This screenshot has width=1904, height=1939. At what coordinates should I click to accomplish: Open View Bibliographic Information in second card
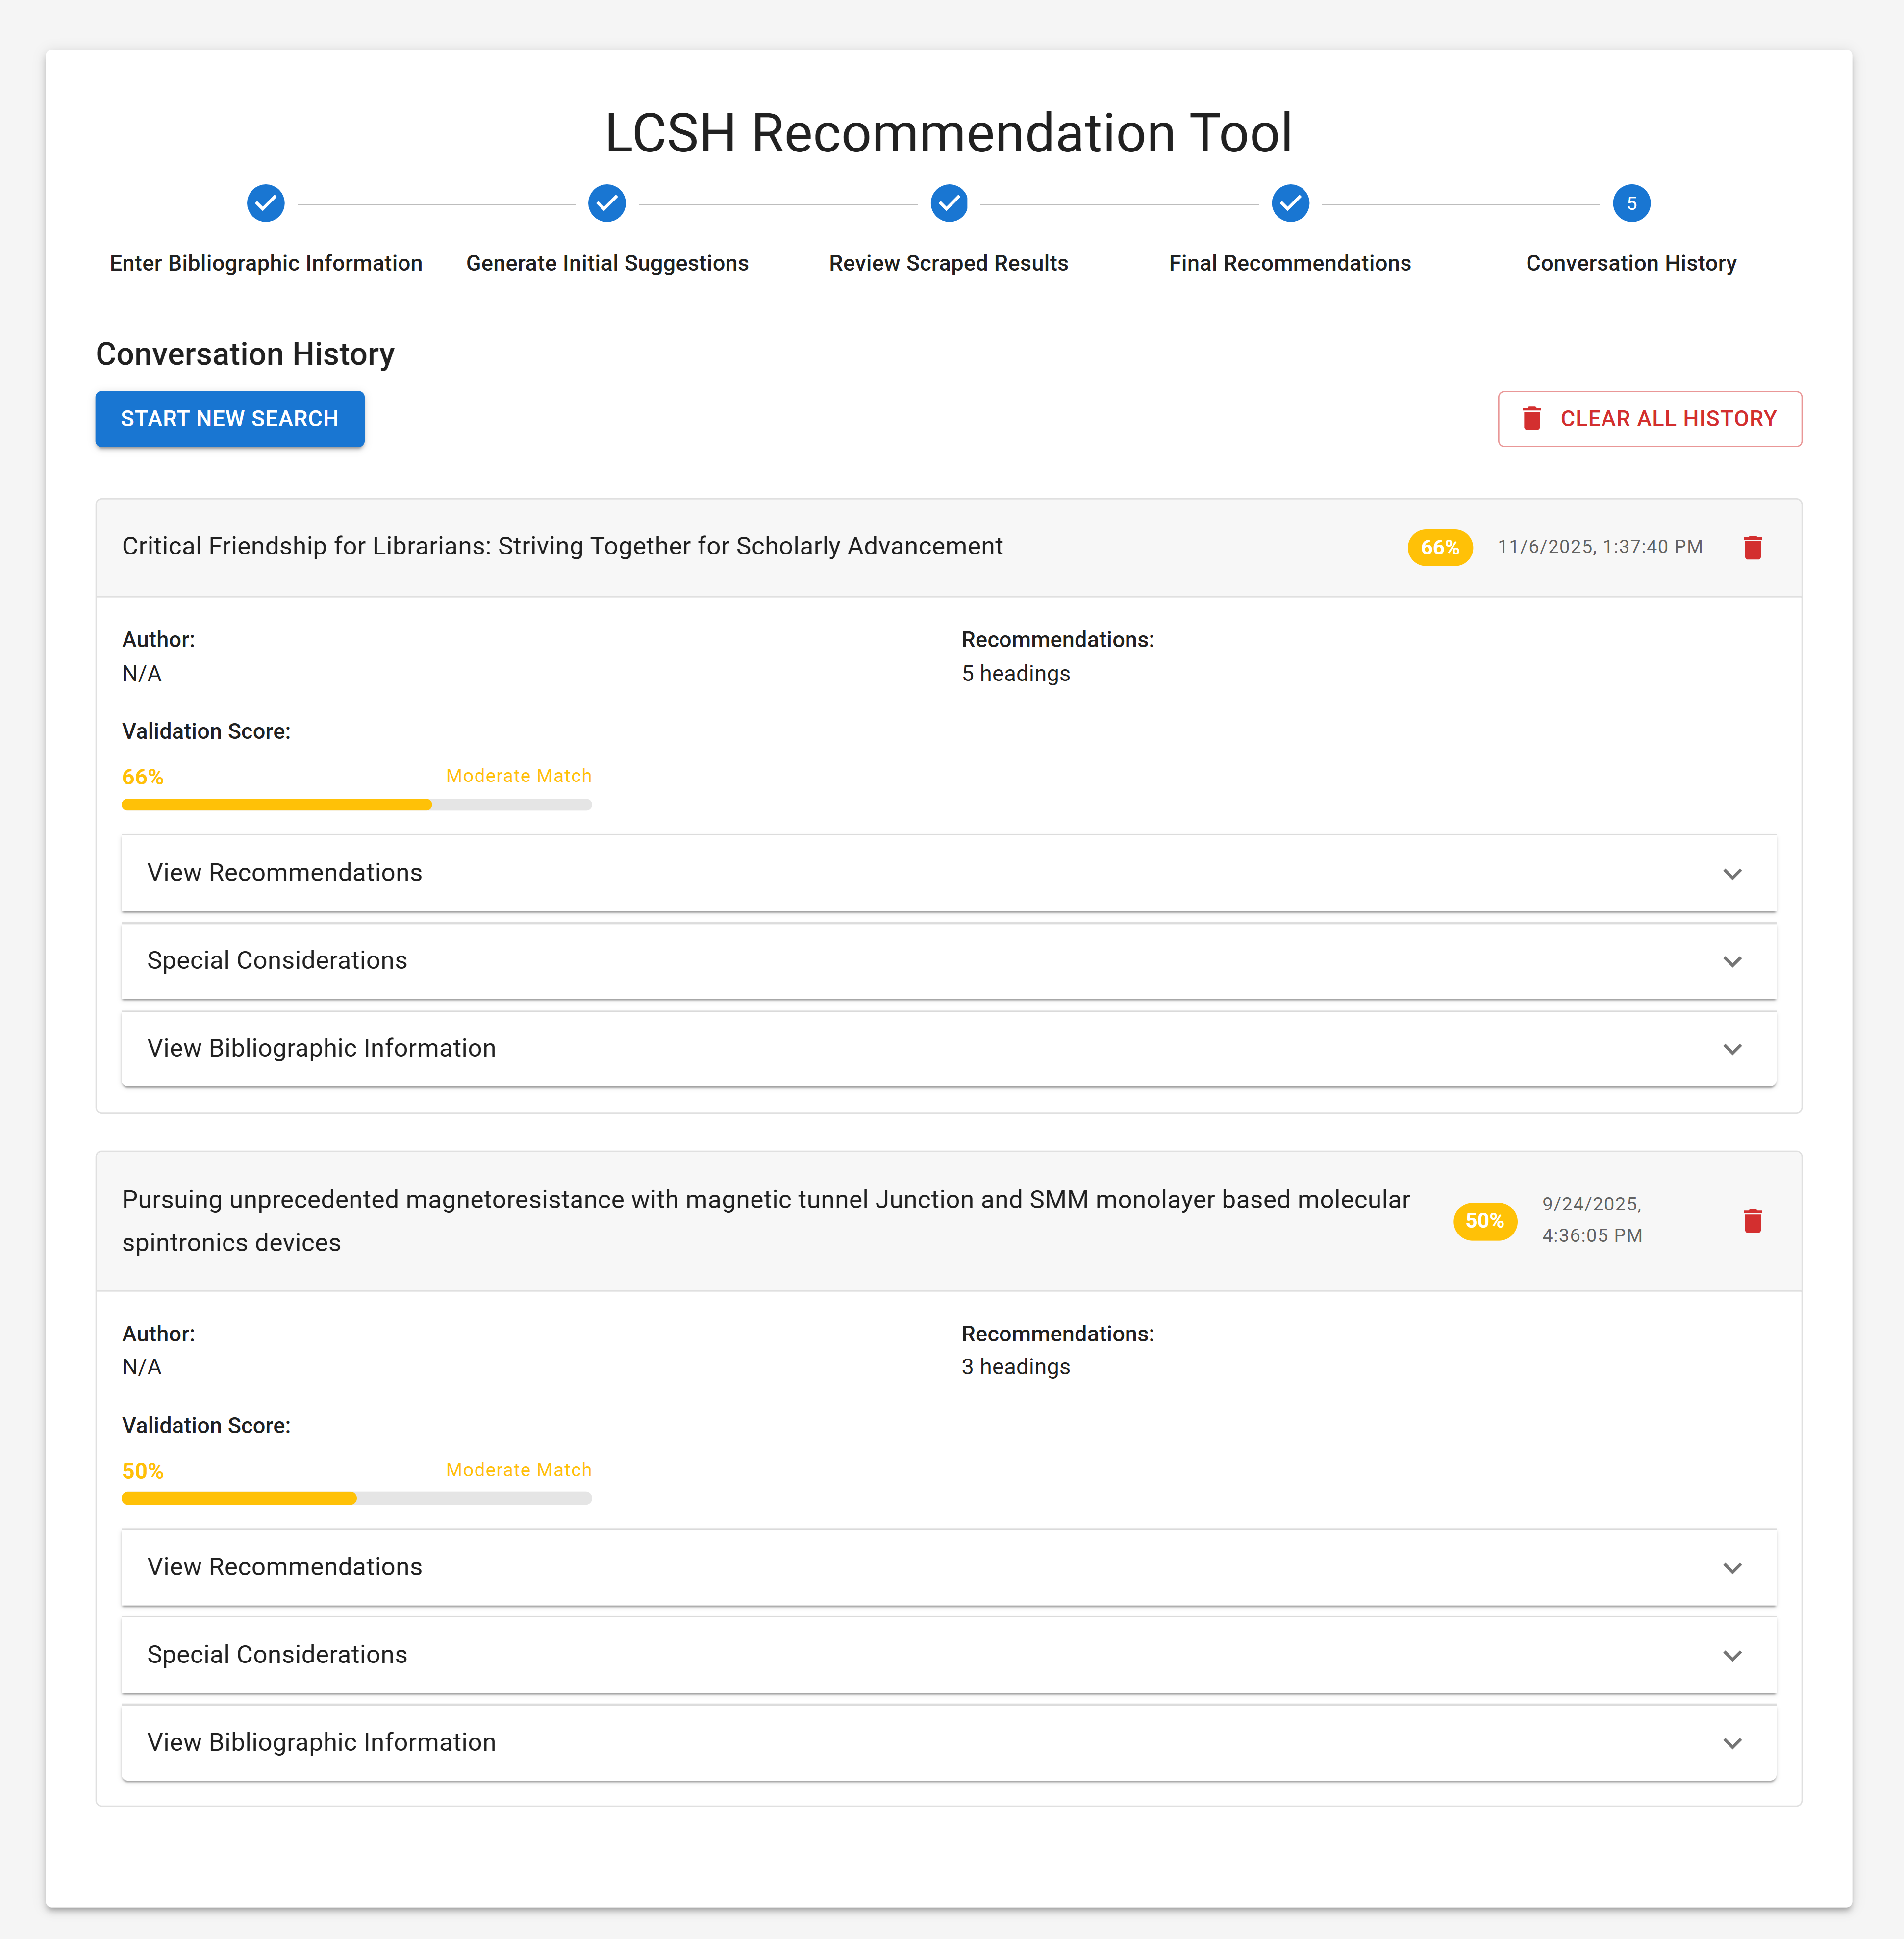(948, 1742)
